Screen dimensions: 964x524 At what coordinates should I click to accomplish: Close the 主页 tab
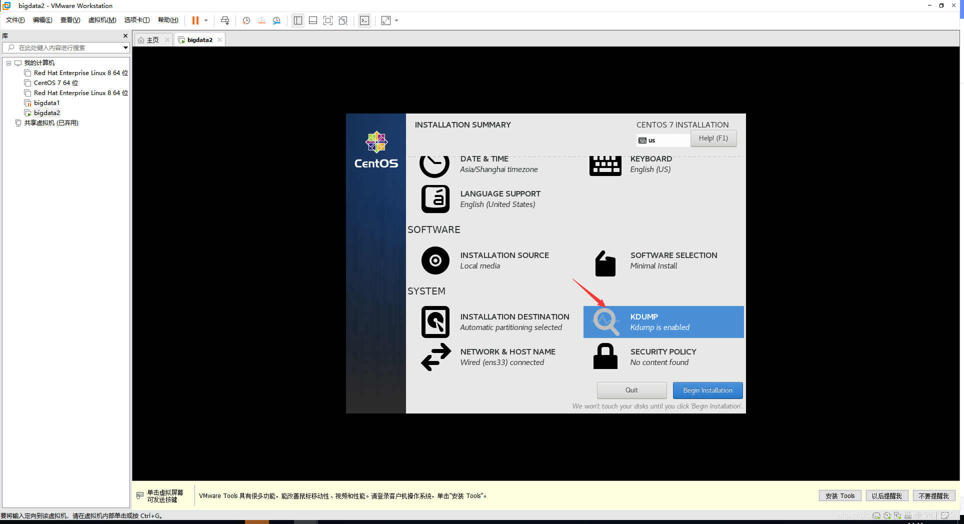[167, 40]
